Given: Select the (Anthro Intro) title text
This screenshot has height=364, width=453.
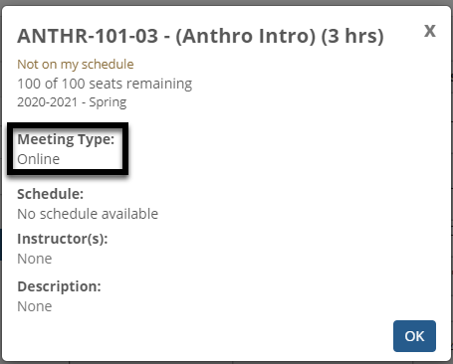Looking at the screenshot, I should tap(245, 37).
